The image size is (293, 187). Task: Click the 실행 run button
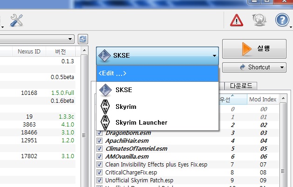pos(254,49)
